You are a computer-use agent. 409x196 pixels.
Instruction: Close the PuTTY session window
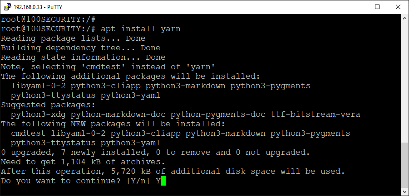(398, 7)
